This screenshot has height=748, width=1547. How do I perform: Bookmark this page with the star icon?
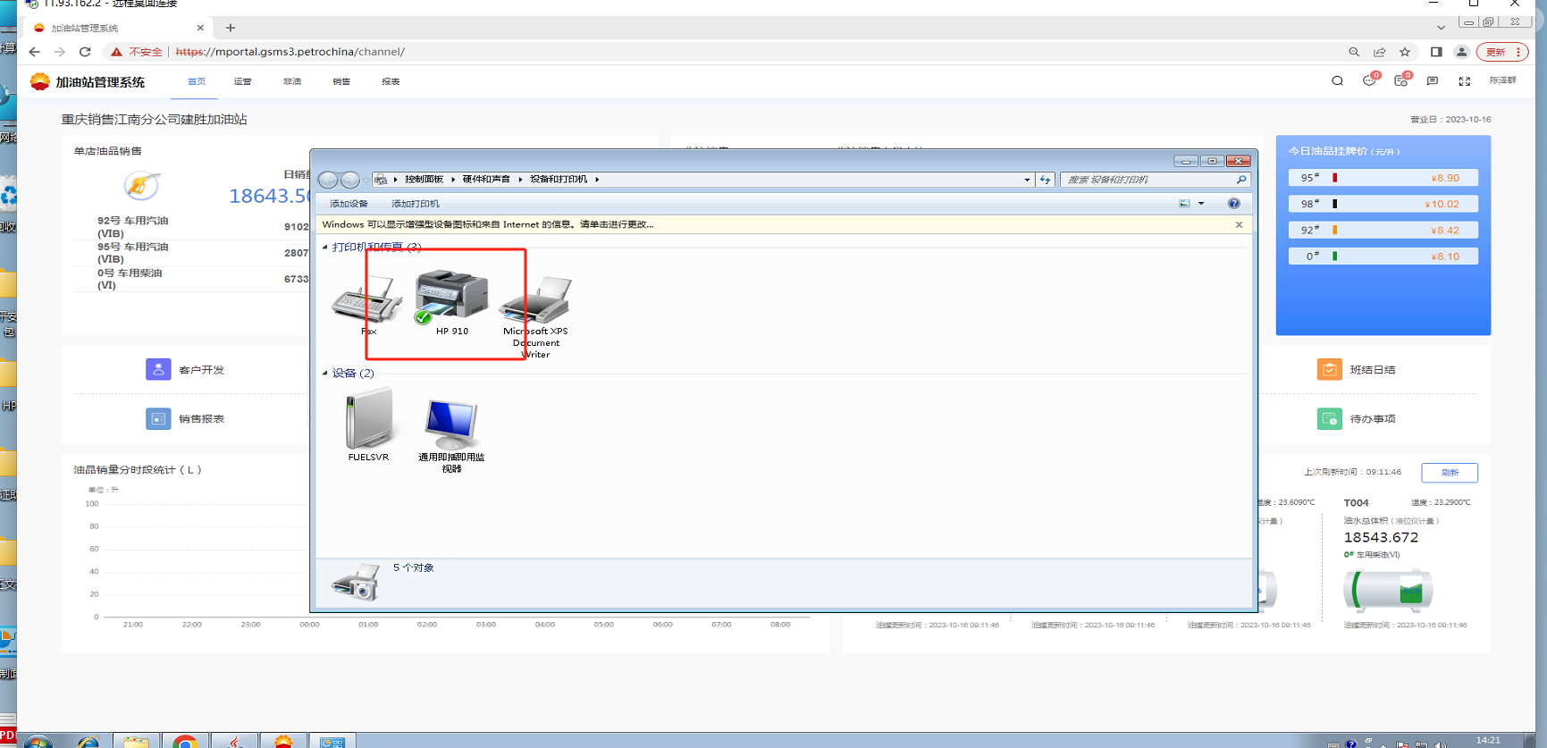pyautogui.click(x=1405, y=52)
